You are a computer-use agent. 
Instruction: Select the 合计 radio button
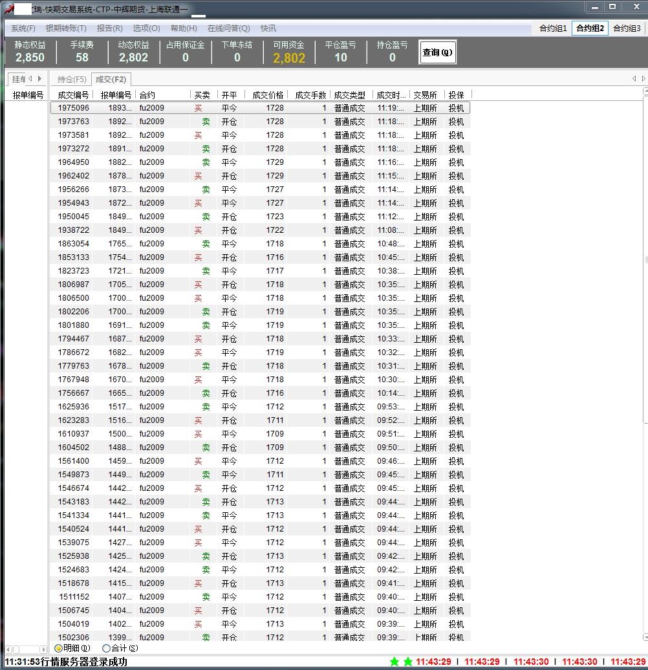click(x=106, y=648)
